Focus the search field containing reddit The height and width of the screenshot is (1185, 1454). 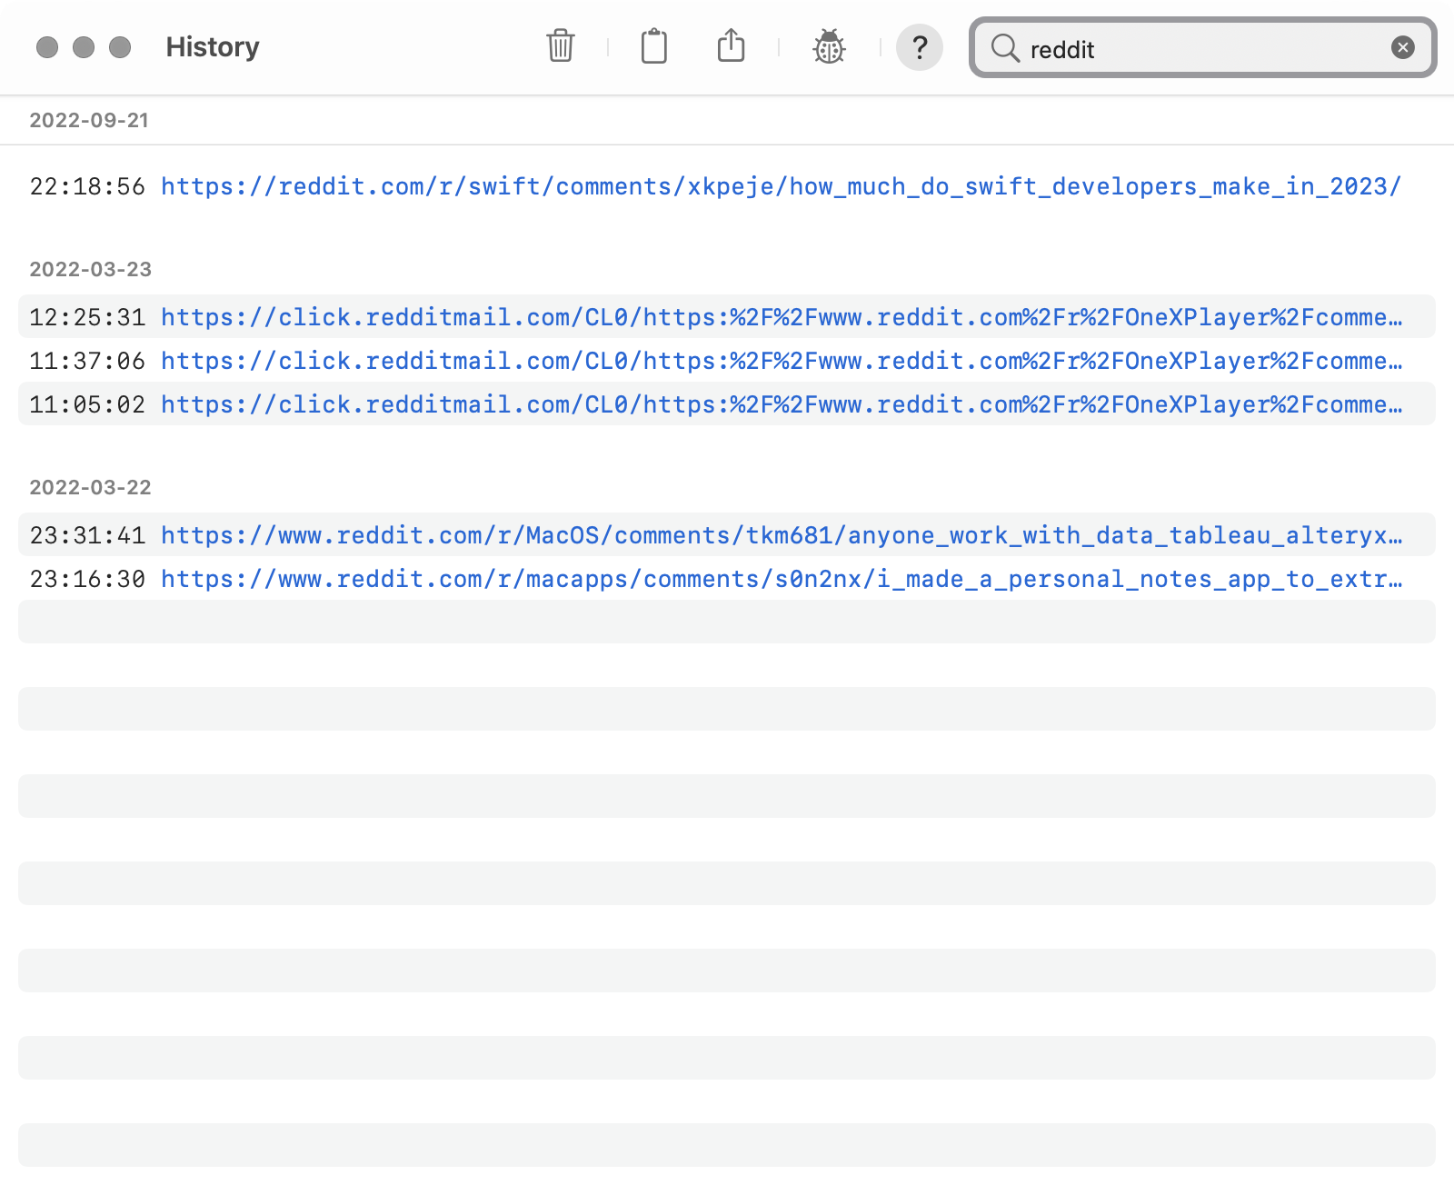[x=1203, y=47]
